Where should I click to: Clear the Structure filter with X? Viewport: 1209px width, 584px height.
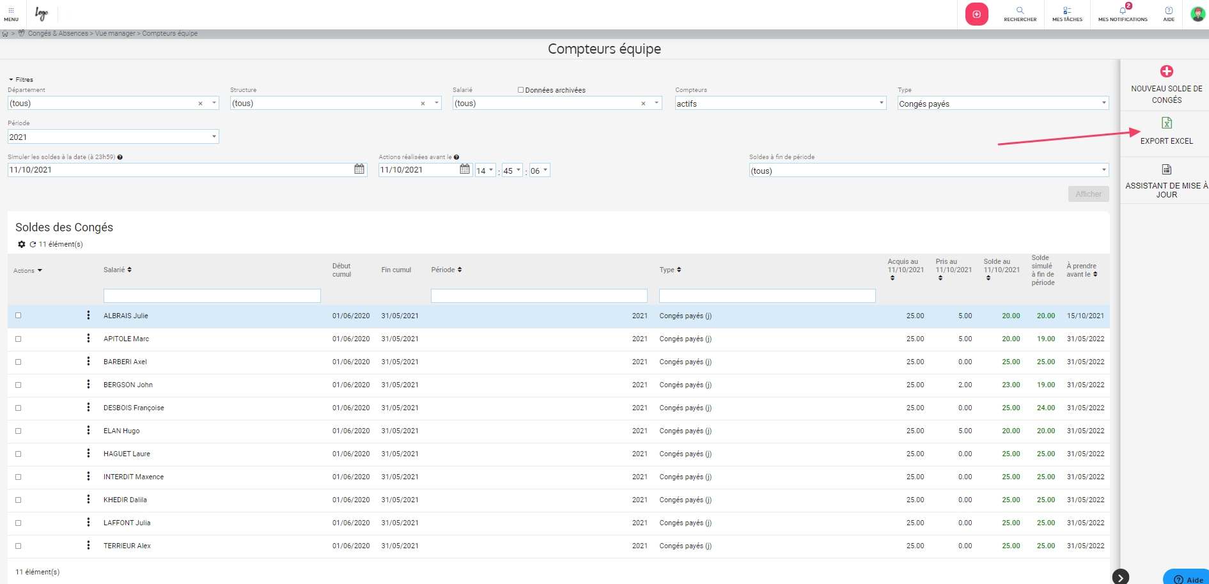pyautogui.click(x=423, y=104)
